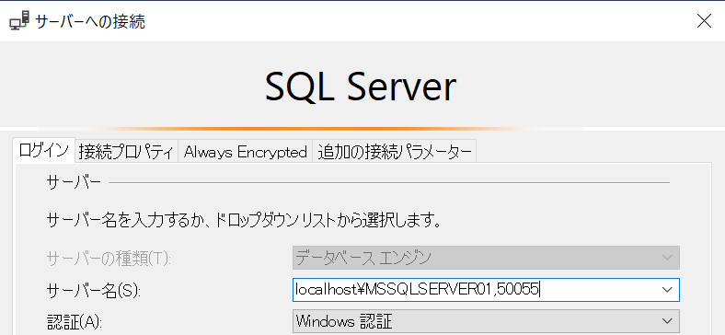This screenshot has width=725, height=335.
Task: Click the サーバー名を入力するか instruction text
Action: tap(243, 220)
